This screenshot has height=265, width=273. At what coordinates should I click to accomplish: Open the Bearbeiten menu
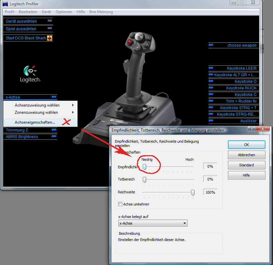point(28,12)
